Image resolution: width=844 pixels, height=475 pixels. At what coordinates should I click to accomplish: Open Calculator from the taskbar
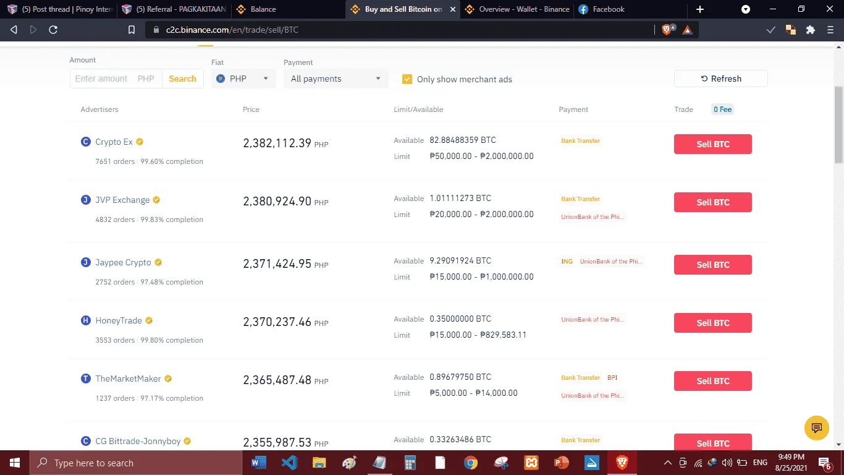410,463
